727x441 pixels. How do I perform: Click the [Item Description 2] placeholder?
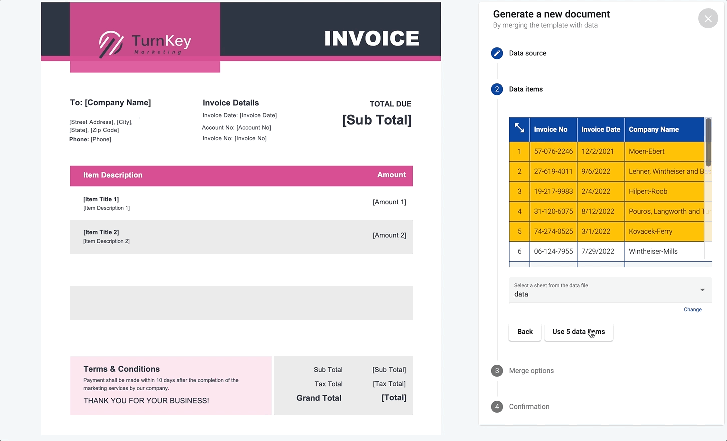tap(106, 241)
